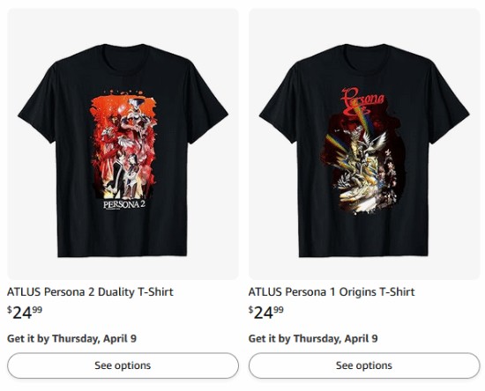
Task: Click the red character artwork on the left shirt
Action: point(123,145)
